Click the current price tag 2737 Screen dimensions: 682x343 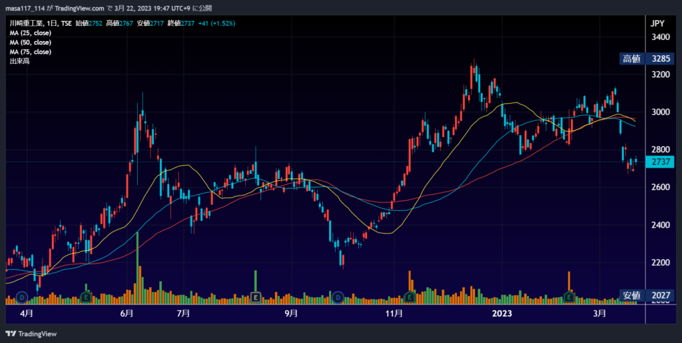point(660,162)
